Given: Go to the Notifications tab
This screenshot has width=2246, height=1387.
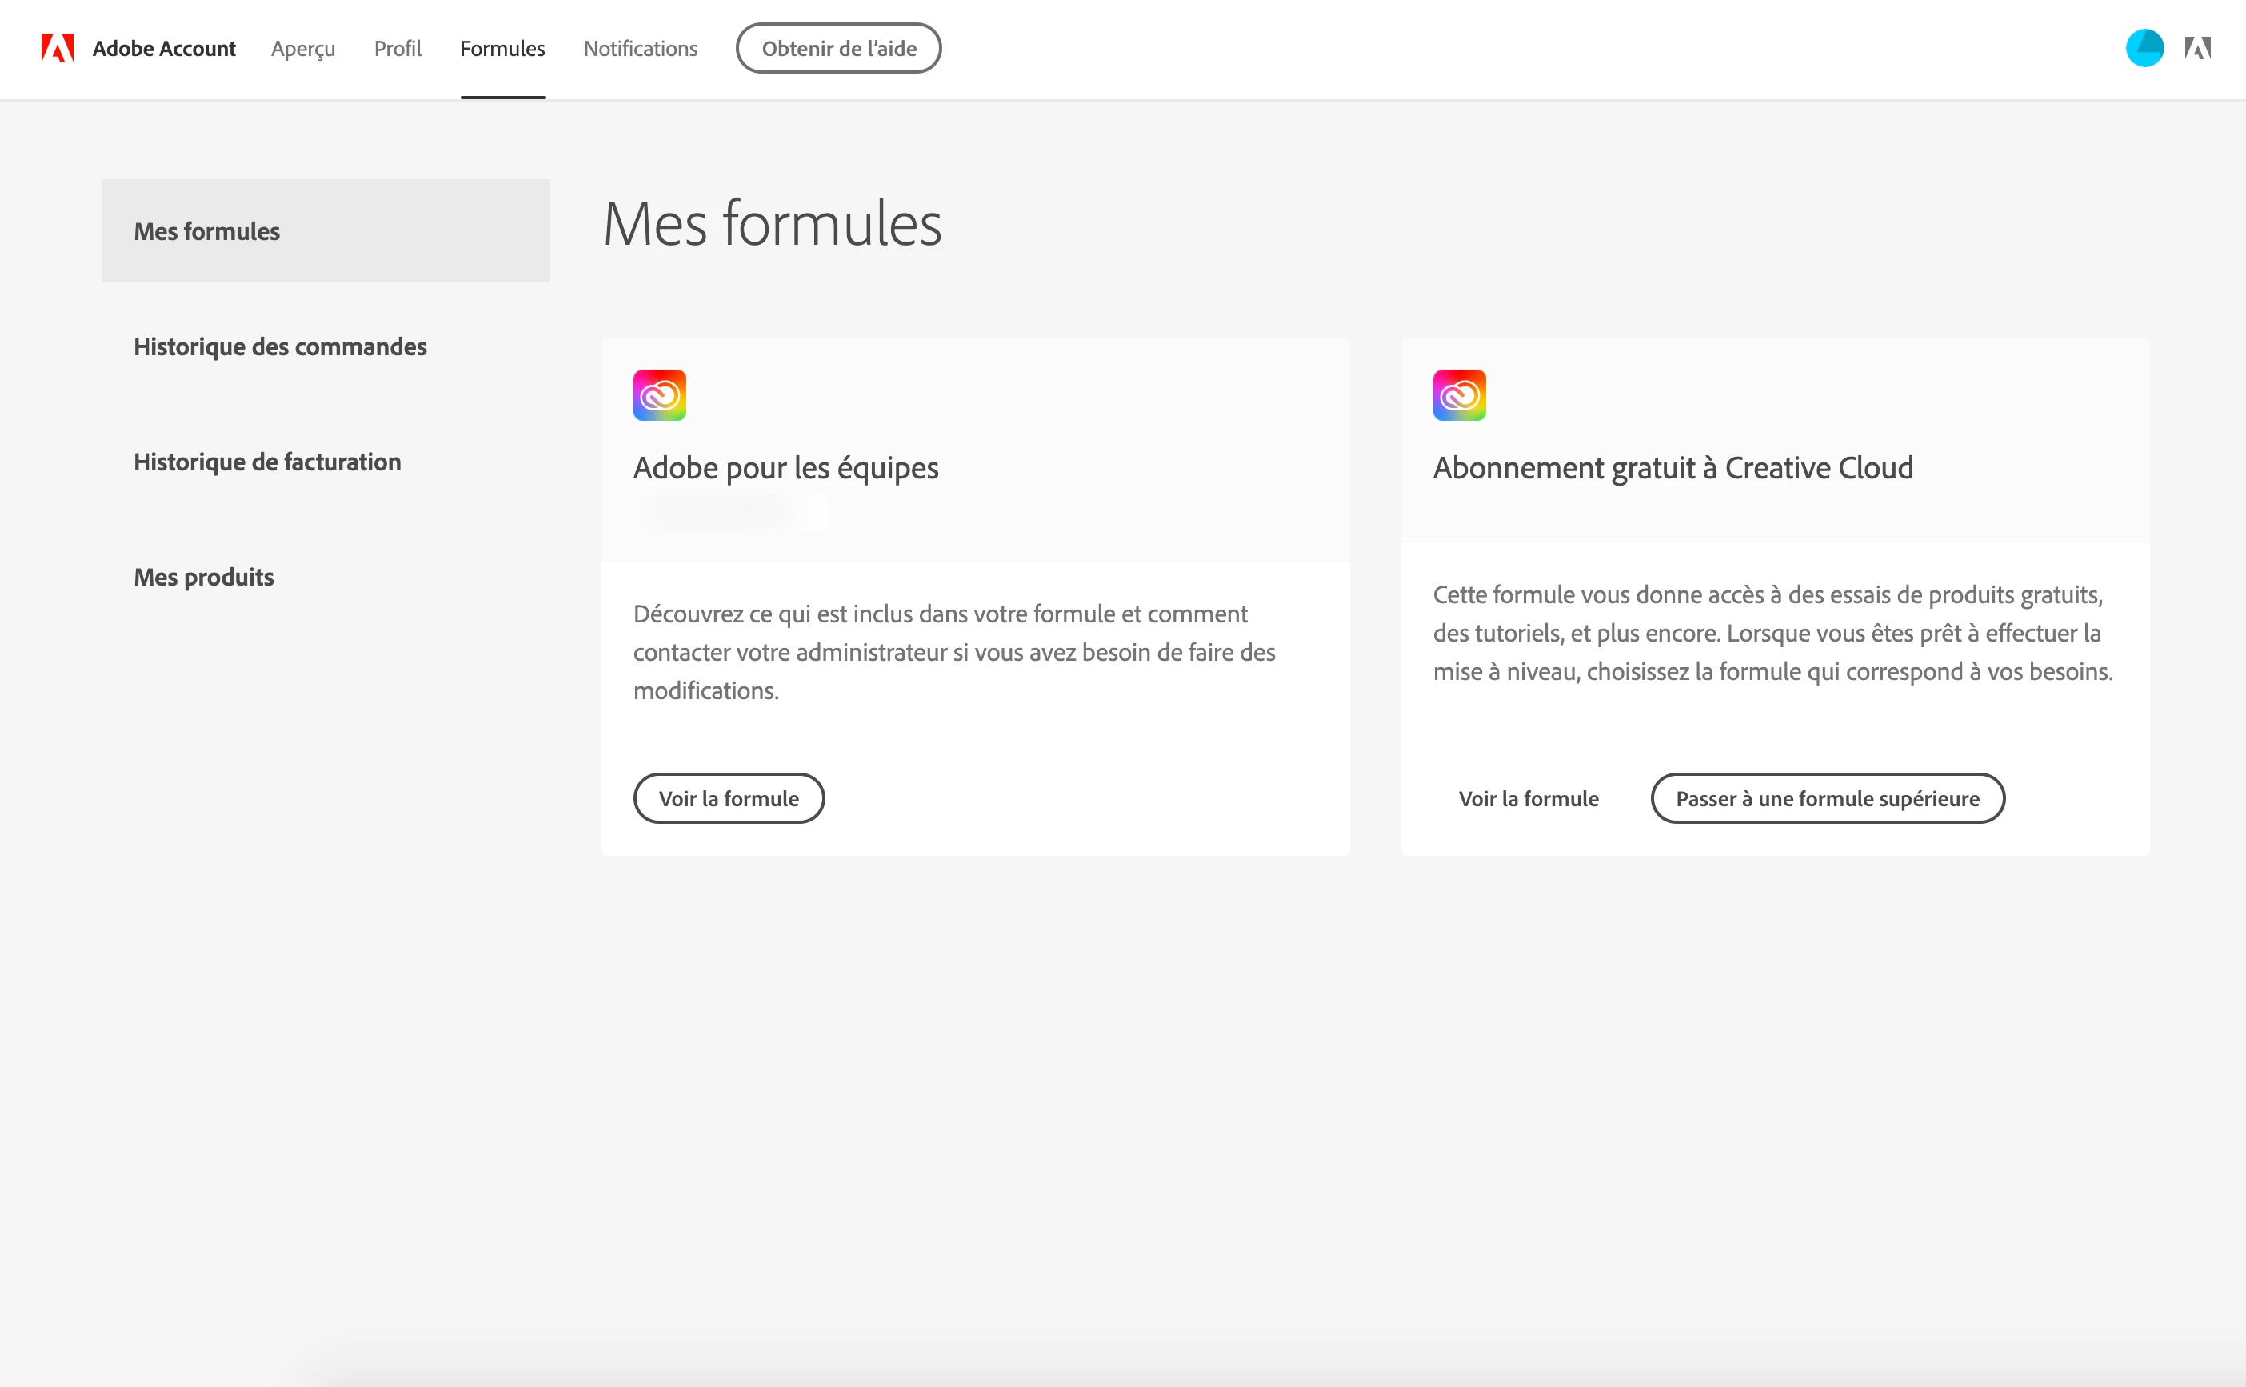Looking at the screenshot, I should 640,49.
